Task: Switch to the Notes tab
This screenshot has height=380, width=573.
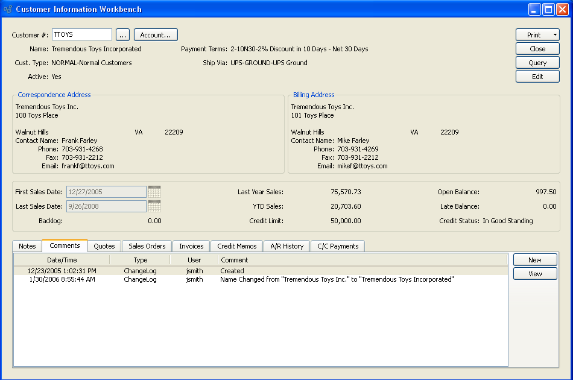Action: pyautogui.click(x=27, y=246)
